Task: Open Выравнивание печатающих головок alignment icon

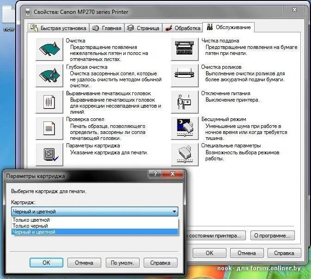Action: click(x=49, y=102)
